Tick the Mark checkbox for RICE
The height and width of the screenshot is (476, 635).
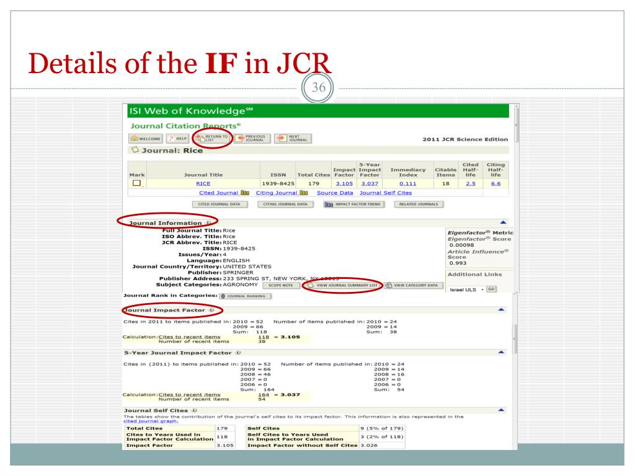tap(136, 183)
